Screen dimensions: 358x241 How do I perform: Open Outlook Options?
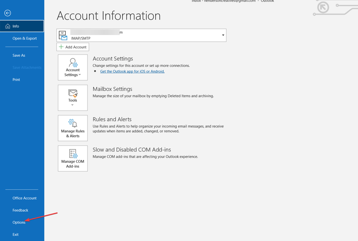(x=18, y=222)
